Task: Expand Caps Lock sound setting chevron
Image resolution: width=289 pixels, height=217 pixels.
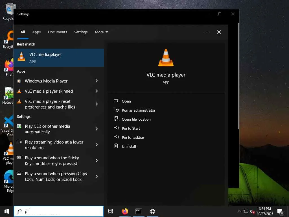Action: 97,176
